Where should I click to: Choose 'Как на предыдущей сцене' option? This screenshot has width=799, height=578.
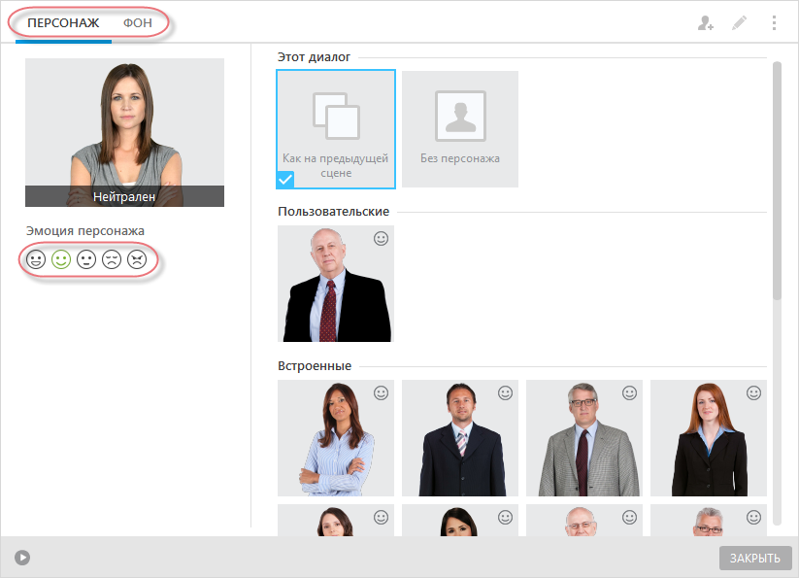tap(336, 129)
